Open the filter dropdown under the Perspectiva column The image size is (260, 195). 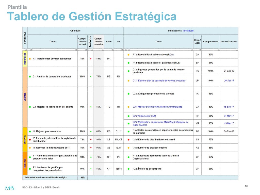tap(26, 50)
